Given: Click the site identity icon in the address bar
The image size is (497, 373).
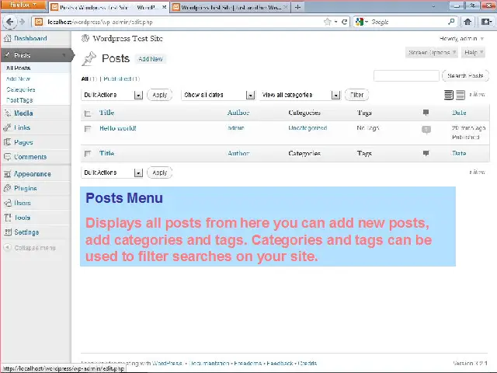Looking at the screenshot, I should [39, 22].
